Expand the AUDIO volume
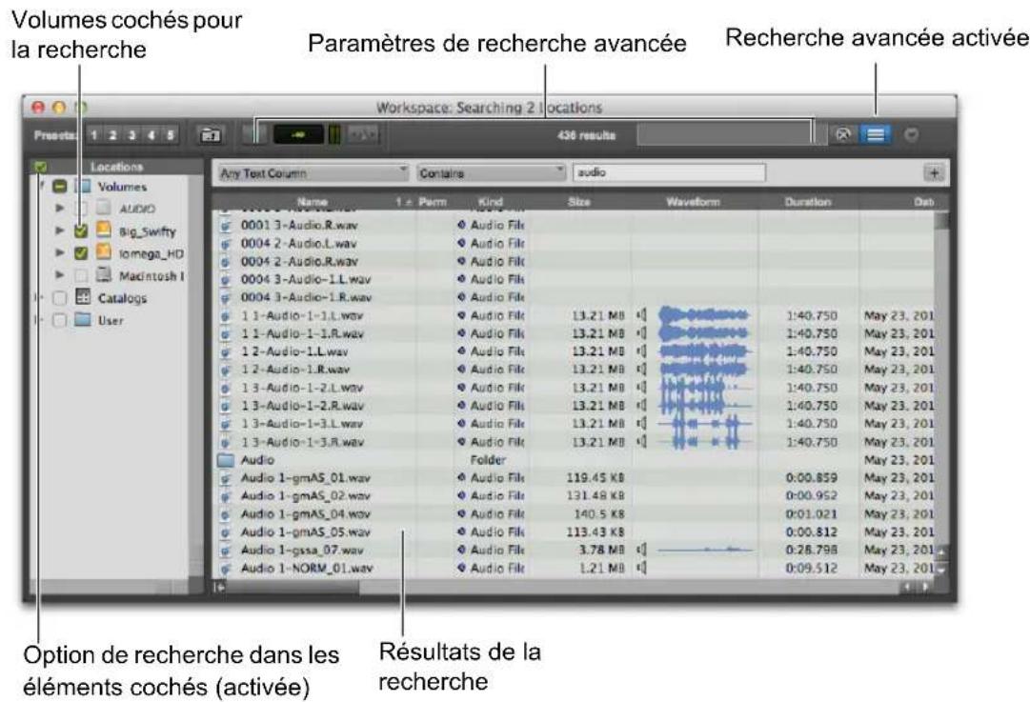Screen dimensions: 1030x702 (60, 209)
